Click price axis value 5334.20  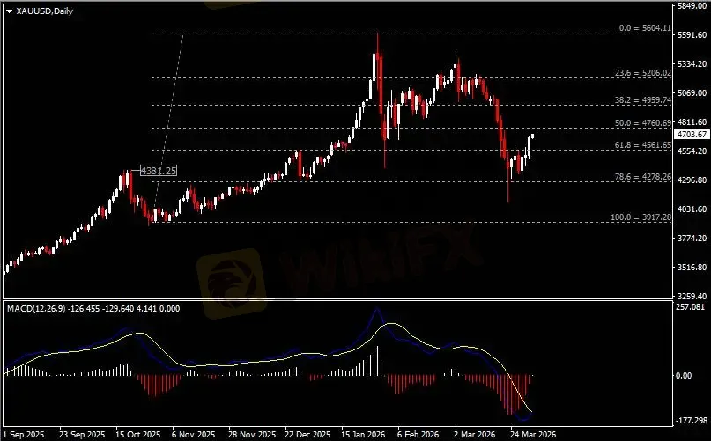click(x=692, y=64)
